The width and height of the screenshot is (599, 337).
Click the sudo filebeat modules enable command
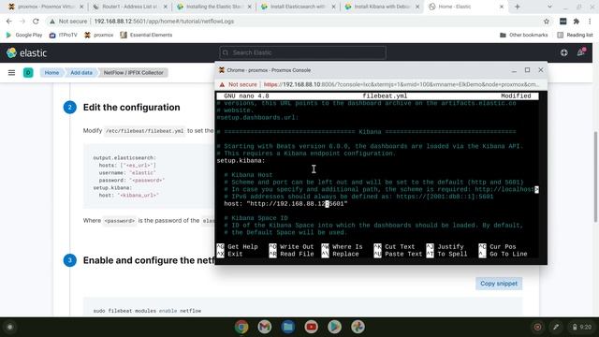coord(147,311)
